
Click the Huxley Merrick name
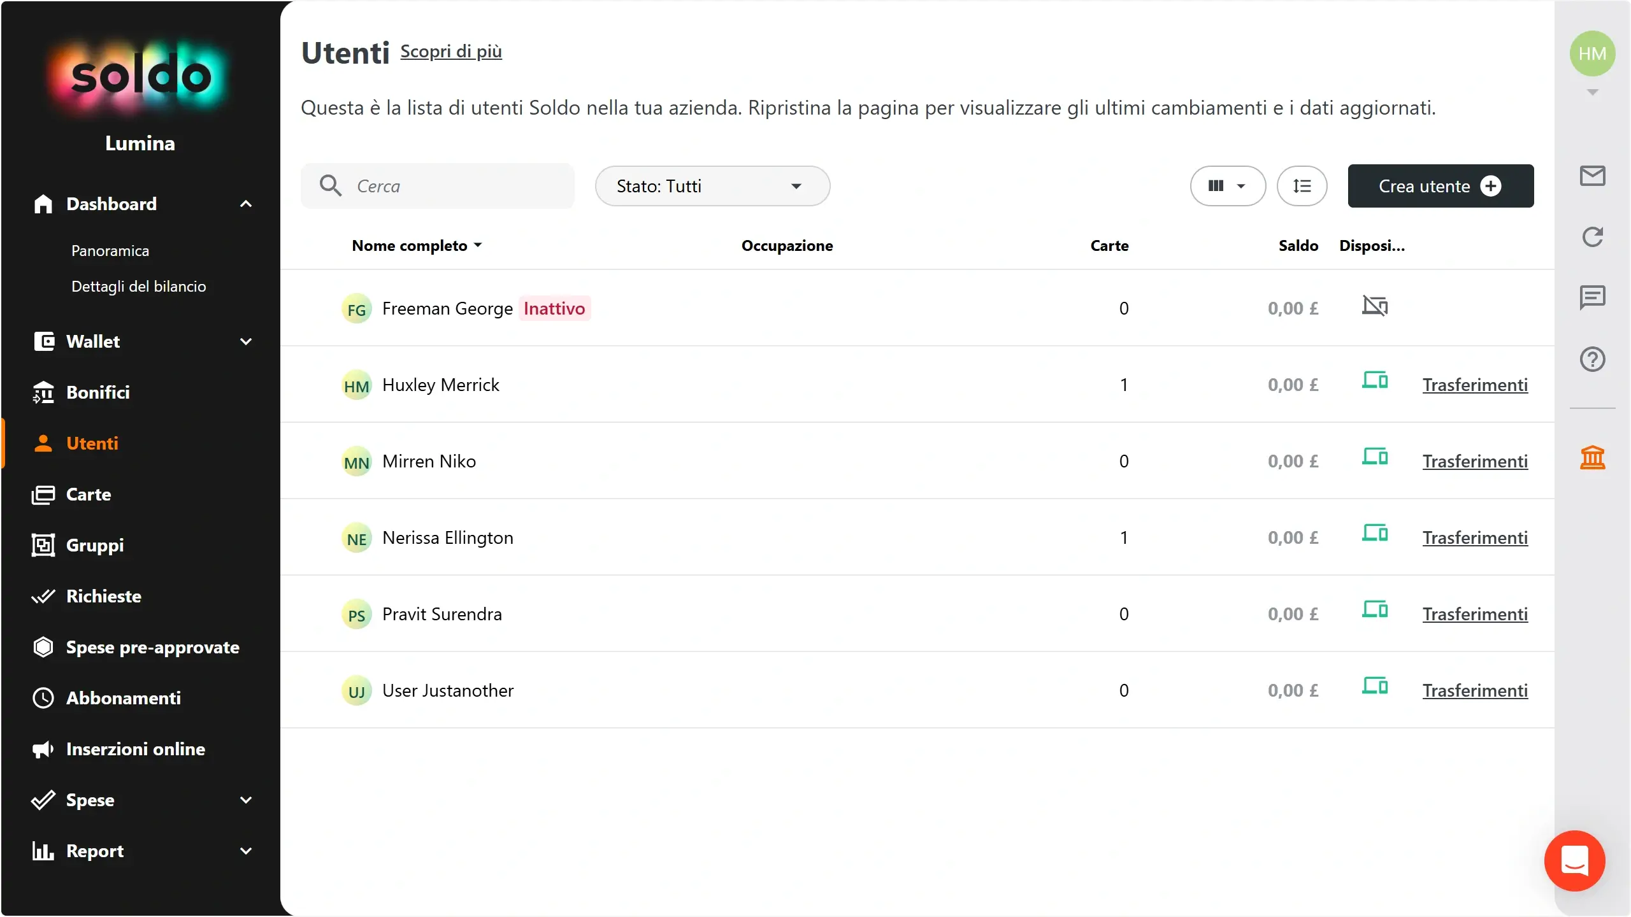[x=441, y=385]
